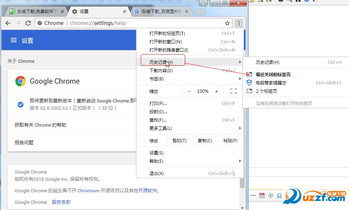Expand the 书签(B) submenu
Screen dimensions: 349x210
pos(190,79)
